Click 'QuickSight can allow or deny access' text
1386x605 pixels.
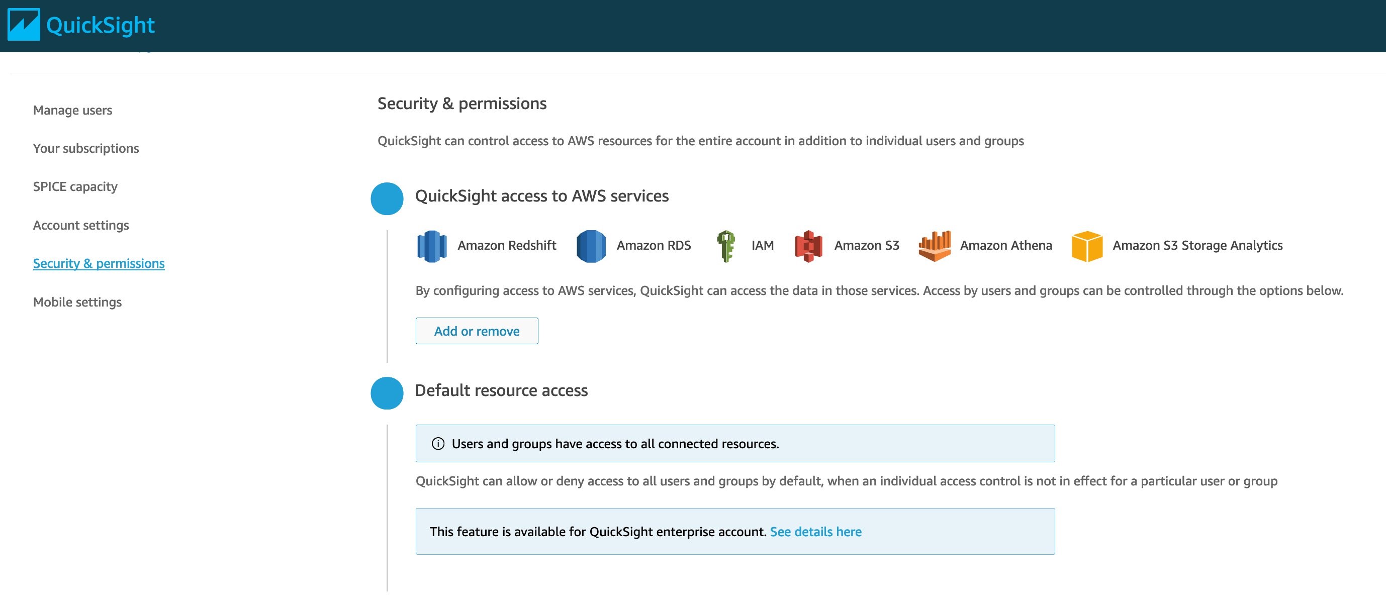[847, 481]
